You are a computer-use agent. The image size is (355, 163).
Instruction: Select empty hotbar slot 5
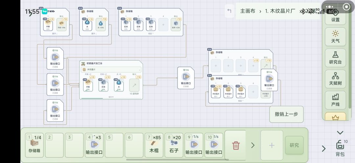click(114, 145)
